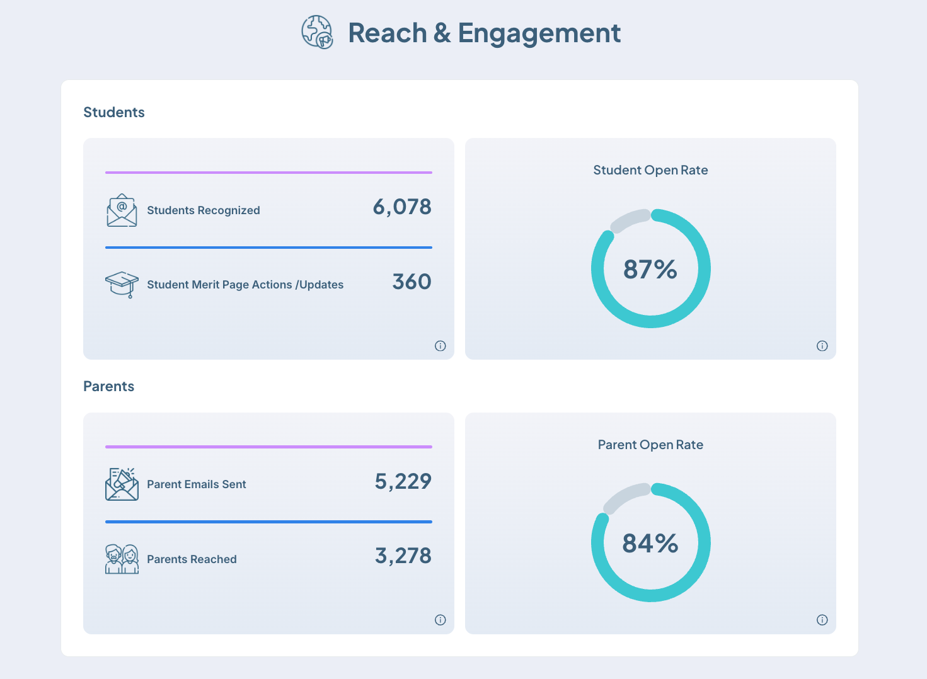Open info icon in Student Open Rate card
Screen dimensions: 927x679
tap(822, 346)
